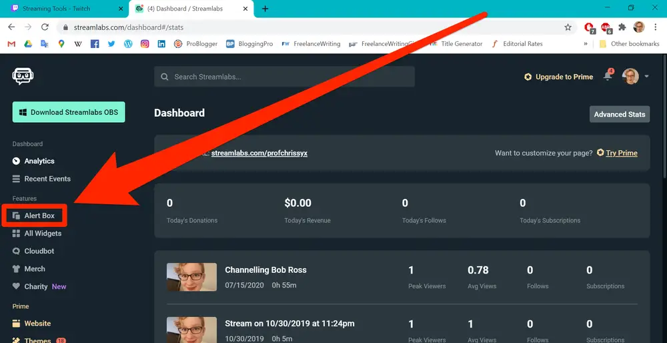Open the Merch shirt icon
This screenshot has height=343, width=667.
click(17, 269)
